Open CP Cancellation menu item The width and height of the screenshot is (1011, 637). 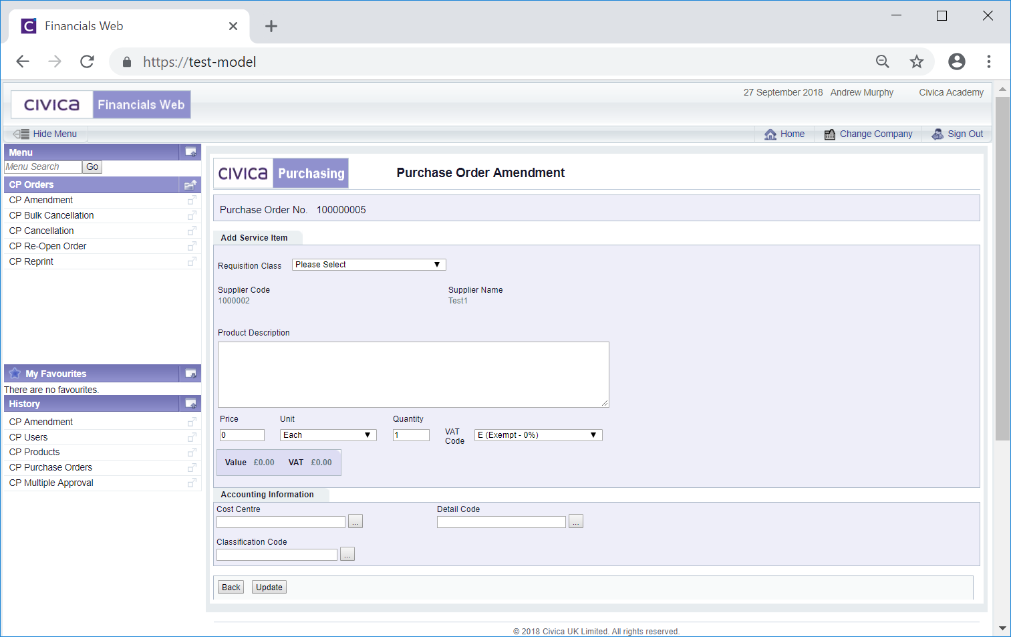click(41, 231)
